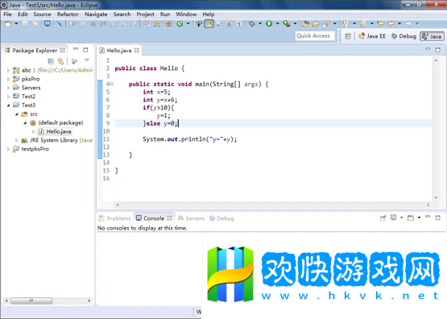Click the Open Perspective icon
Viewport: 447px width, 319px height.
348,36
